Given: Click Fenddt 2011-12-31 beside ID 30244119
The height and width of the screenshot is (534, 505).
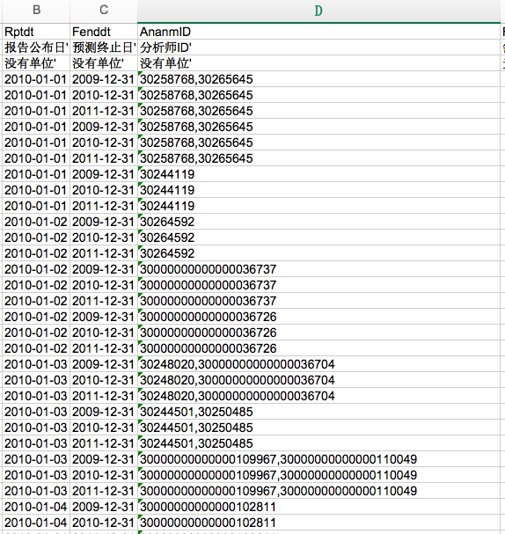Looking at the screenshot, I should [104, 206].
